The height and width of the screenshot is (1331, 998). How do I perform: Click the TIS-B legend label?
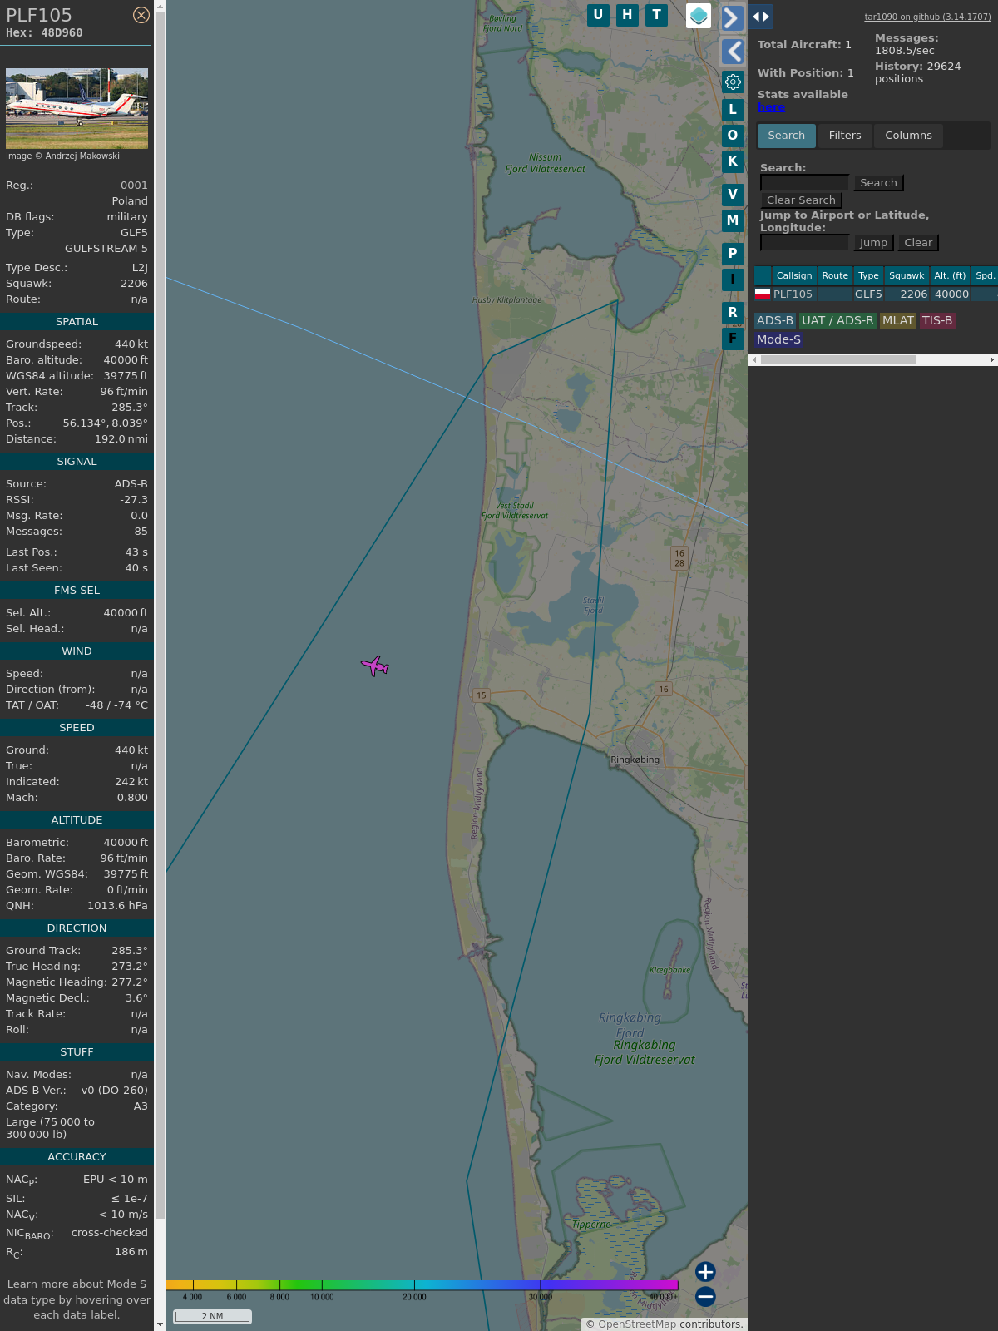click(x=937, y=320)
